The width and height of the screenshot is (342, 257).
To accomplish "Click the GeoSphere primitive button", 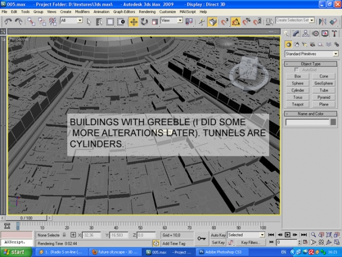I will [x=324, y=83].
